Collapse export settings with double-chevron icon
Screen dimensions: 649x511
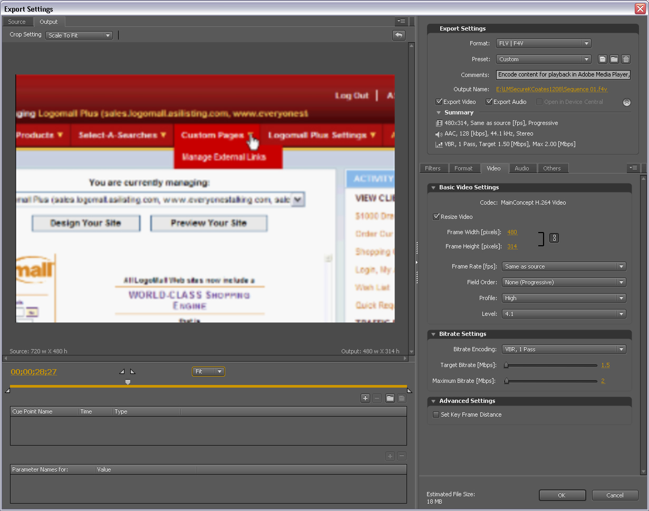tap(626, 102)
